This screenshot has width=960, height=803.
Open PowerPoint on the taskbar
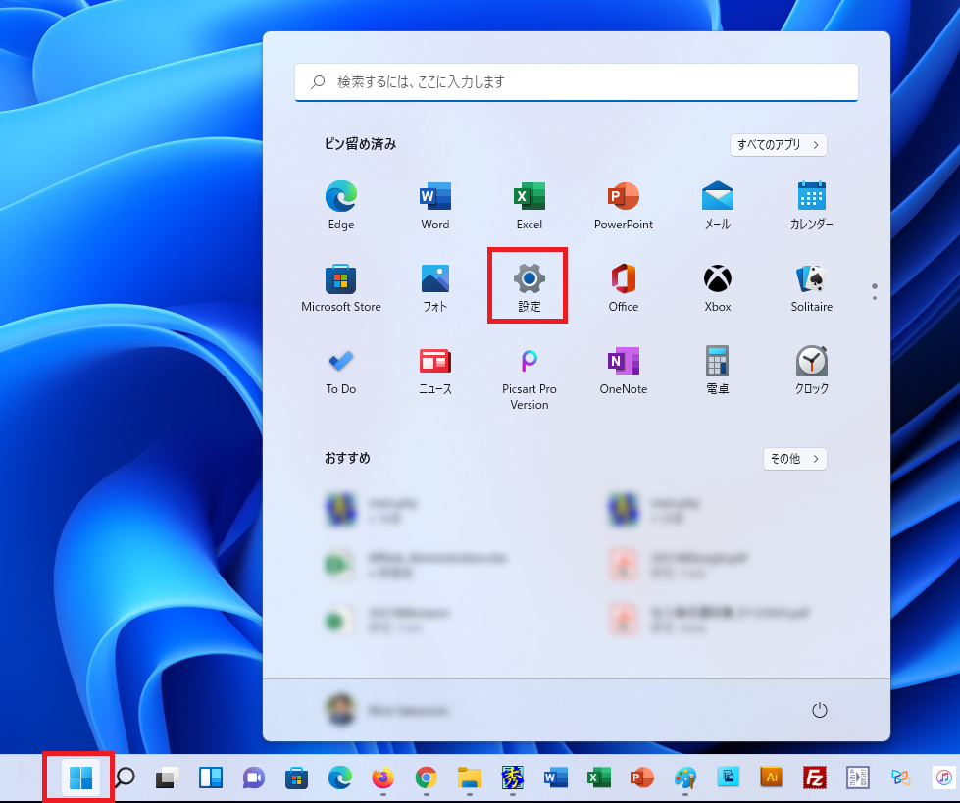tap(641, 778)
